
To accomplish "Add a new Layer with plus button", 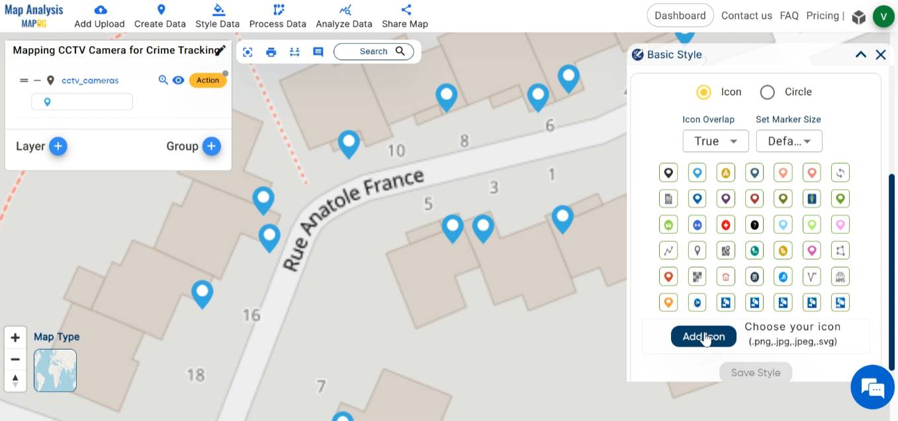I will pyautogui.click(x=58, y=146).
